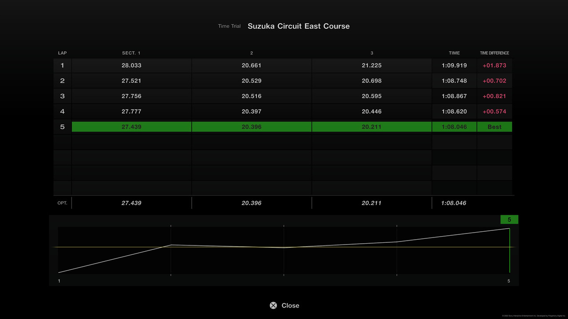Select sector 2 time 20.661

pos(252,65)
